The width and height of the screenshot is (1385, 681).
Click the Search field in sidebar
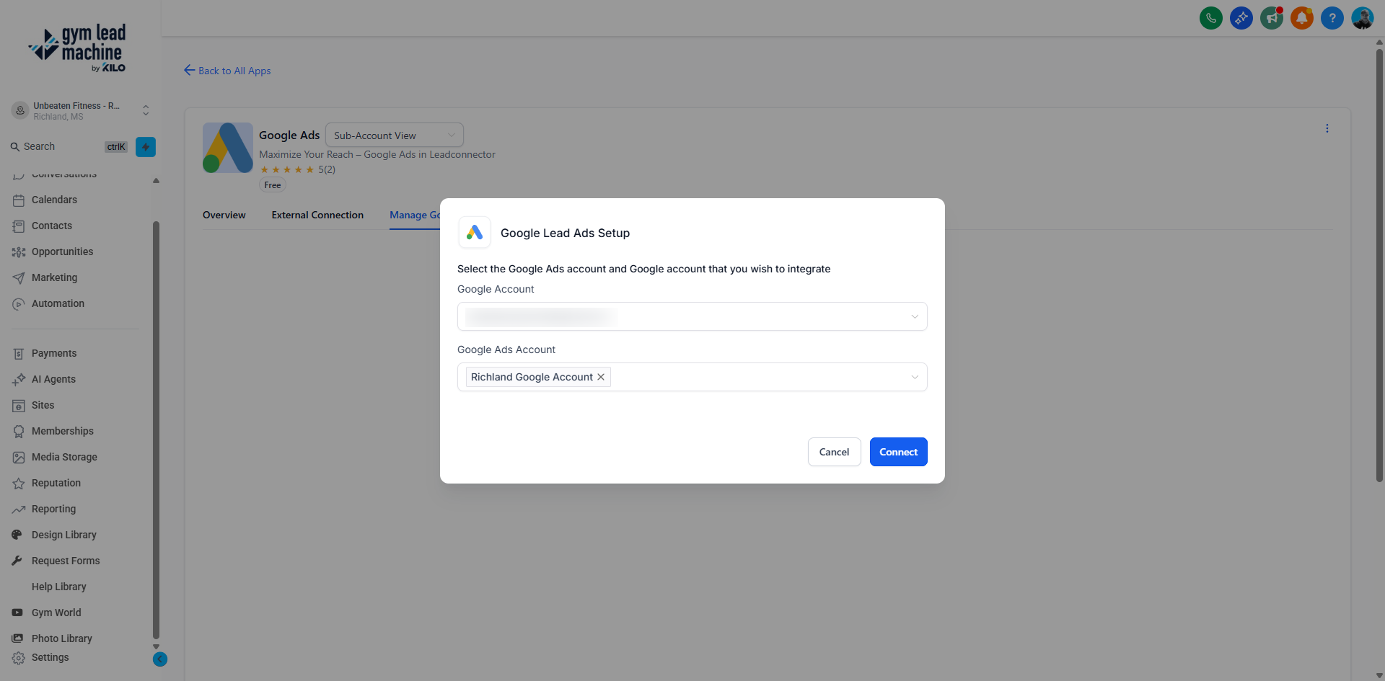[68, 147]
